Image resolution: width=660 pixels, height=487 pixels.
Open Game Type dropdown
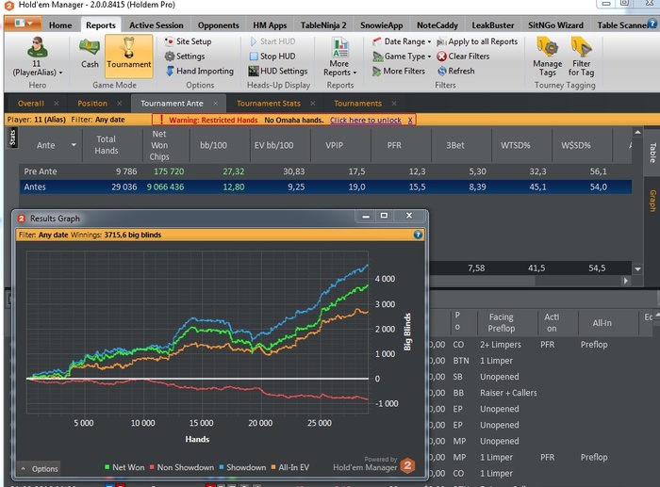(x=402, y=56)
